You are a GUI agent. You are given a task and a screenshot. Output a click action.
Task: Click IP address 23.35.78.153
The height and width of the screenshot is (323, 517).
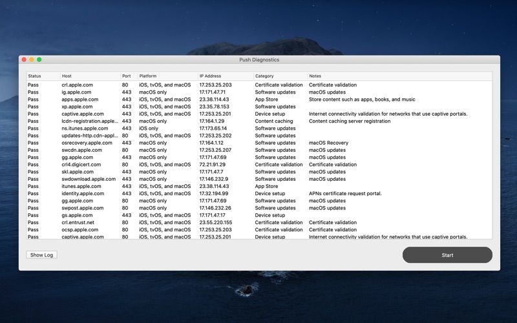coord(214,107)
